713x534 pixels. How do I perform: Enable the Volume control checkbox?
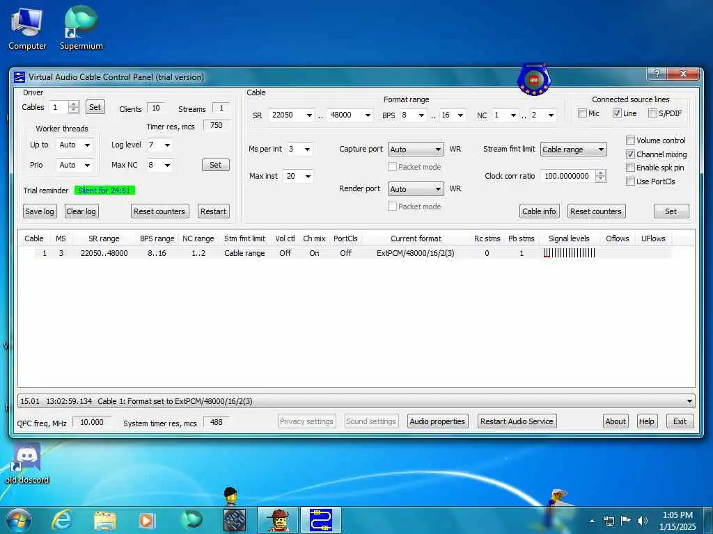[x=630, y=140]
